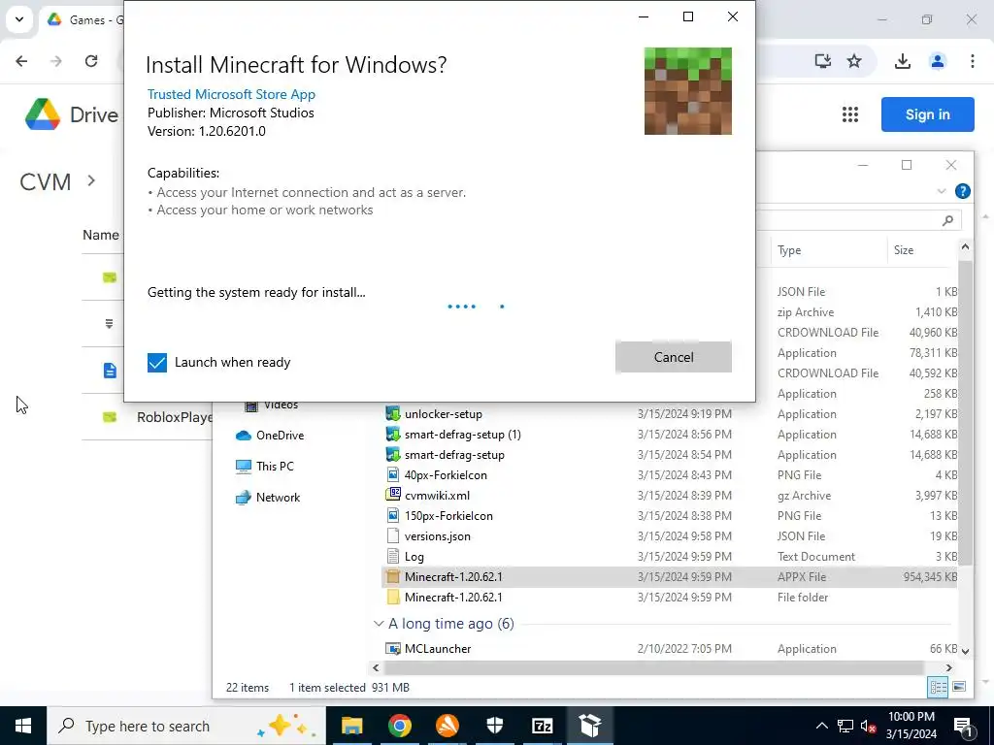Screen dimensions: 994x745
Task: Click the CVM breadcrumb chevron
Action: point(91,180)
